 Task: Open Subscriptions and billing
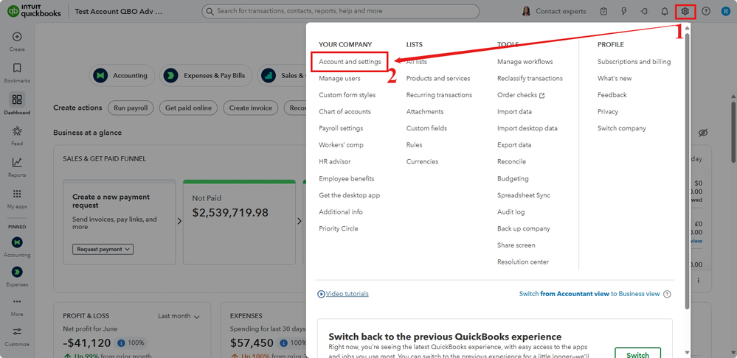tap(634, 61)
